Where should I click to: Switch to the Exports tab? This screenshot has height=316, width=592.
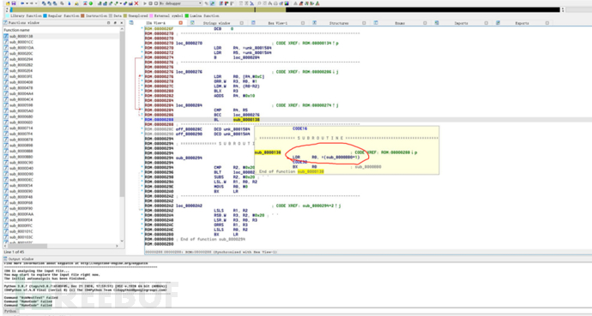pyautogui.click(x=522, y=23)
